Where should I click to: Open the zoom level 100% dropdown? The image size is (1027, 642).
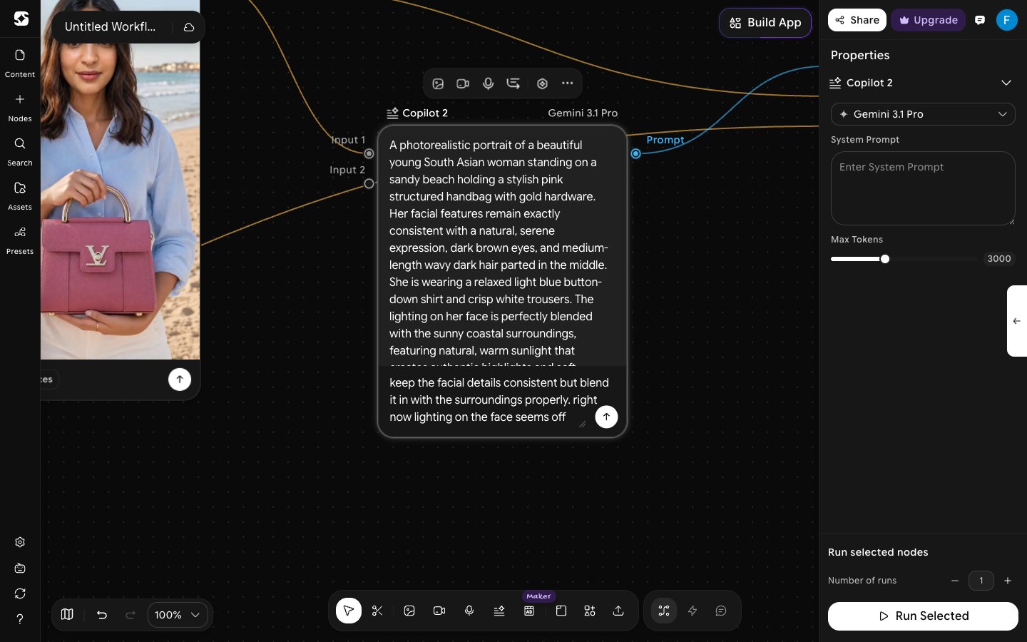pos(177,614)
